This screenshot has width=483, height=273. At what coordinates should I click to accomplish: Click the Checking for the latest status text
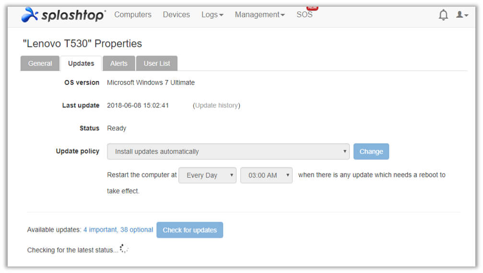coord(73,250)
